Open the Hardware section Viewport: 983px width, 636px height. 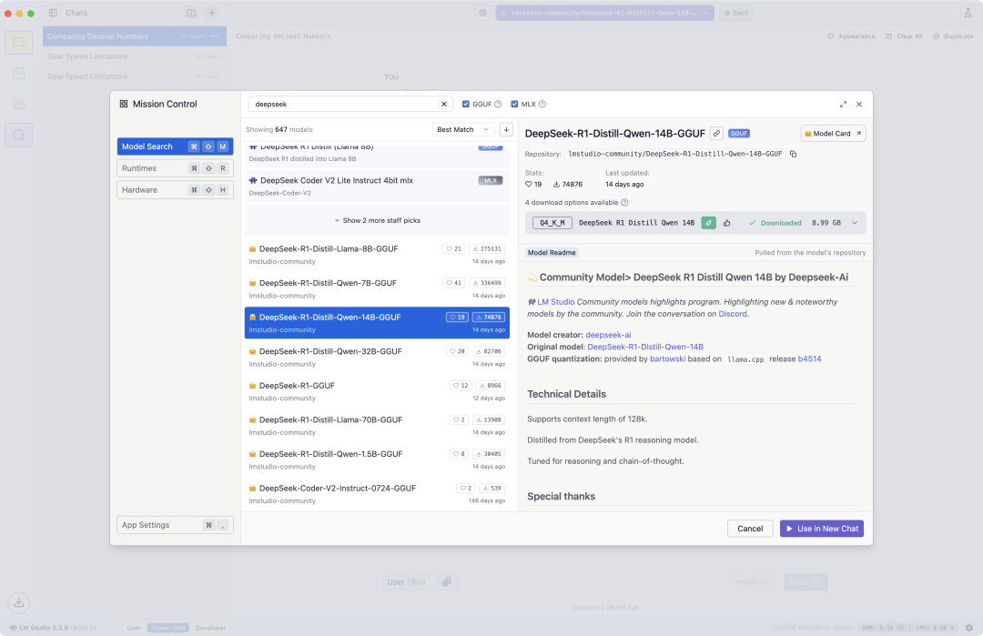pos(175,190)
